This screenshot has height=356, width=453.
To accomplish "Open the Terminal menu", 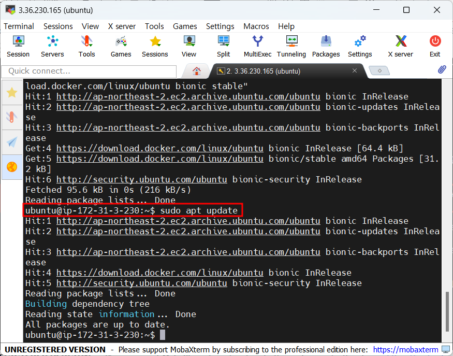I will coord(19,26).
